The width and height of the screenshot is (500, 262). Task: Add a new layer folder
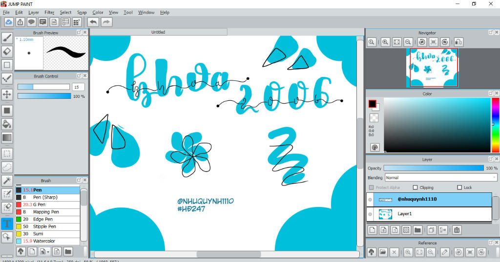pos(418,230)
